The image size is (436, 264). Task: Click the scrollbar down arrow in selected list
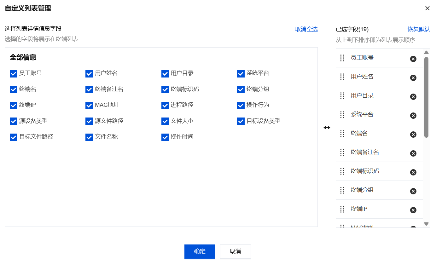tap(426, 224)
